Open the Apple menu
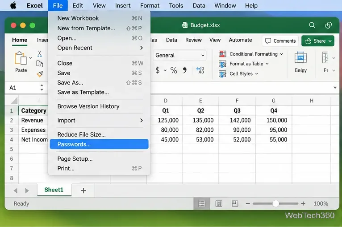This screenshot has width=342, height=227. point(13,5)
